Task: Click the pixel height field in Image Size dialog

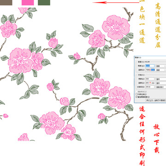Action: 150,70
